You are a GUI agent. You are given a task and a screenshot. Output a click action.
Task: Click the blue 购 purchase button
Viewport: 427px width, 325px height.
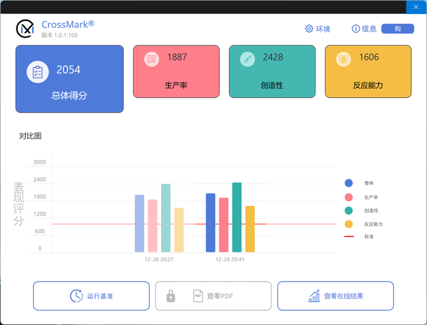(397, 29)
